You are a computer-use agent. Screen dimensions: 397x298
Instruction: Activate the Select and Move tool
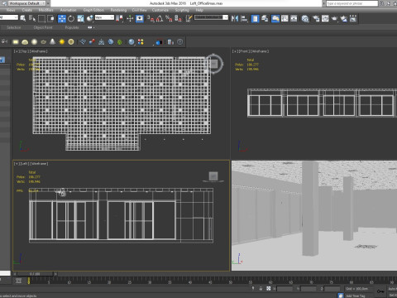(x=62, y=18)
